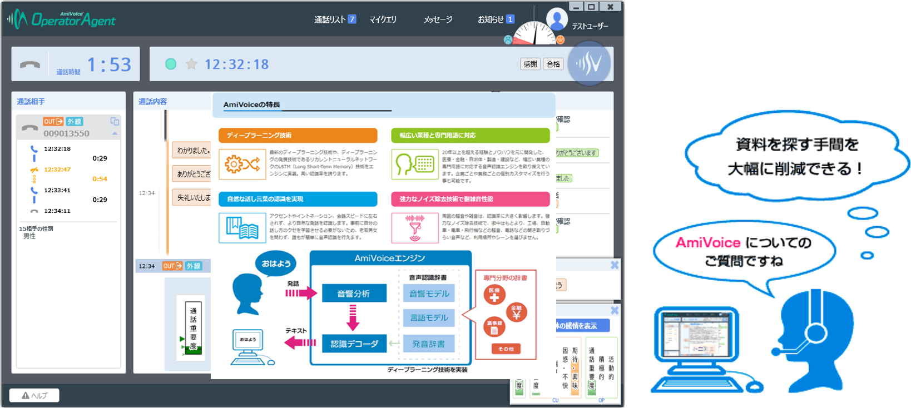
Task: Click the ありがとうござ speech bubble
Action: [x=192, y=174]
